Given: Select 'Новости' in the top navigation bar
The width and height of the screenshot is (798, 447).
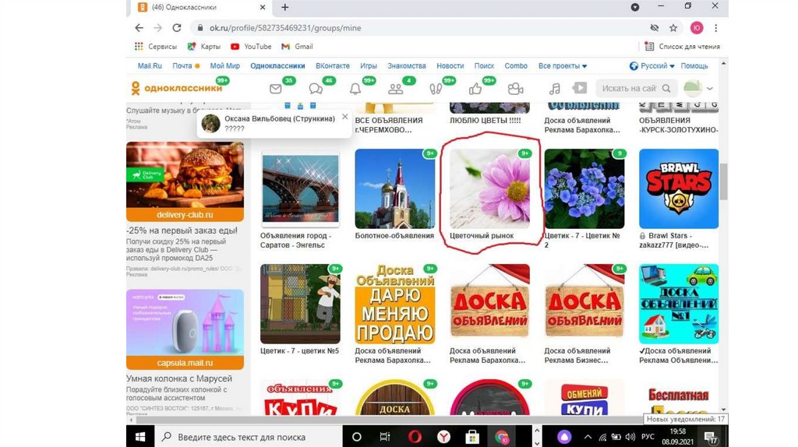Looking at the screenshot, I should [450, 66].
